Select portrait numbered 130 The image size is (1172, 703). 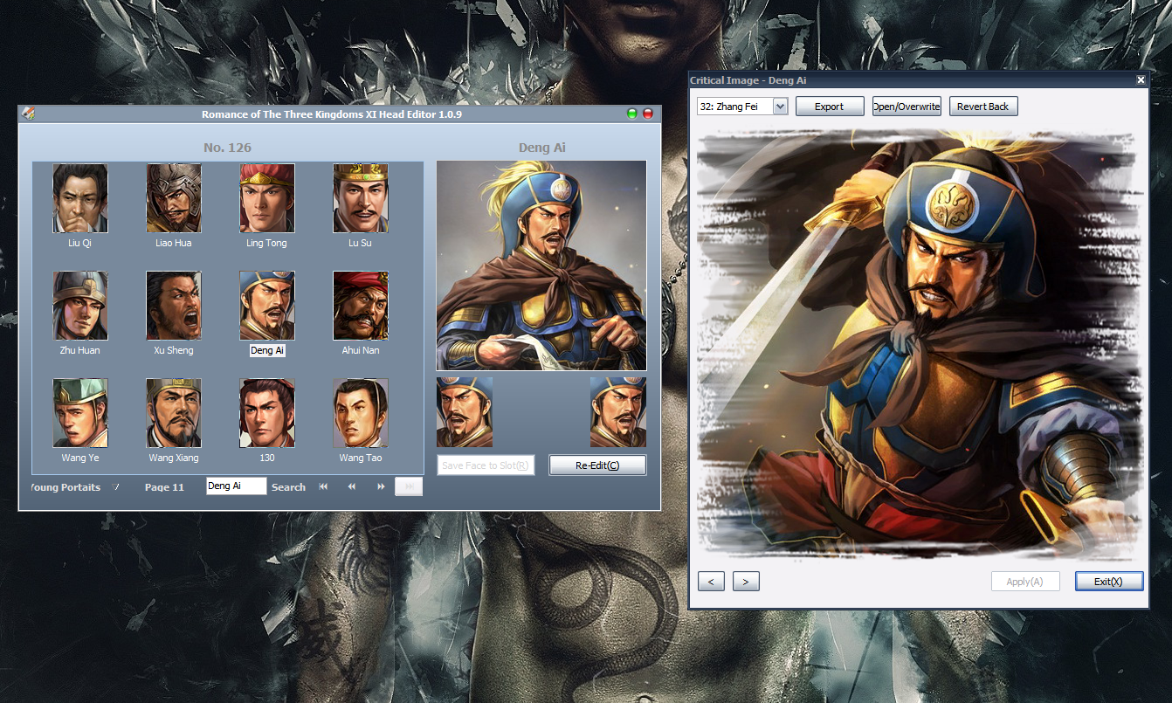pos(266,413)
